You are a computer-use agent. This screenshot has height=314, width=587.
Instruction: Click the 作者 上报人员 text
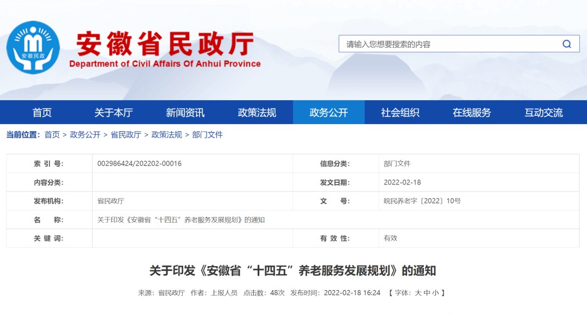pos(214,293)
